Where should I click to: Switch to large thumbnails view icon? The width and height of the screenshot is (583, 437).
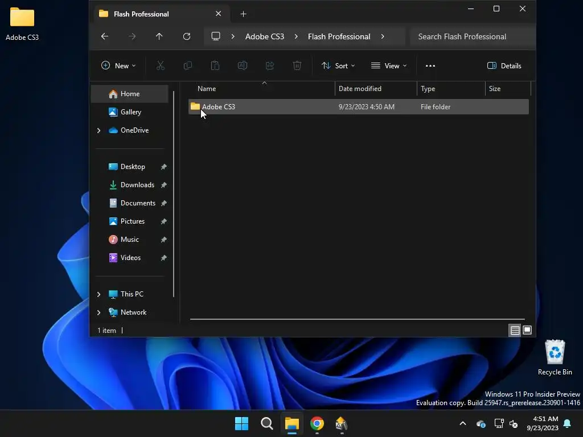(527, 330)
